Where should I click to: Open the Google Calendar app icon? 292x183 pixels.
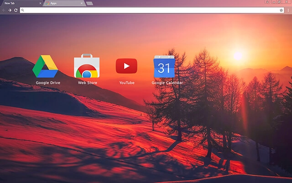[x=164, y=66]
